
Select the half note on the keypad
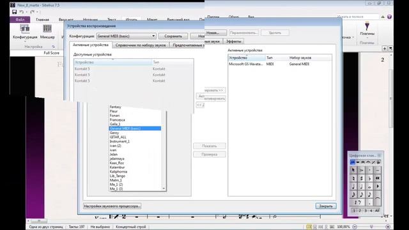362,187
